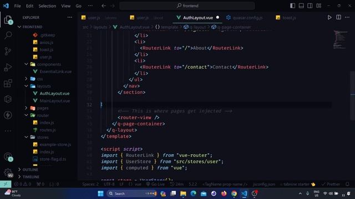The height and width of the screenshot is (199, 355).
Task: Open the Selection menu
Action: click(47, 6)
